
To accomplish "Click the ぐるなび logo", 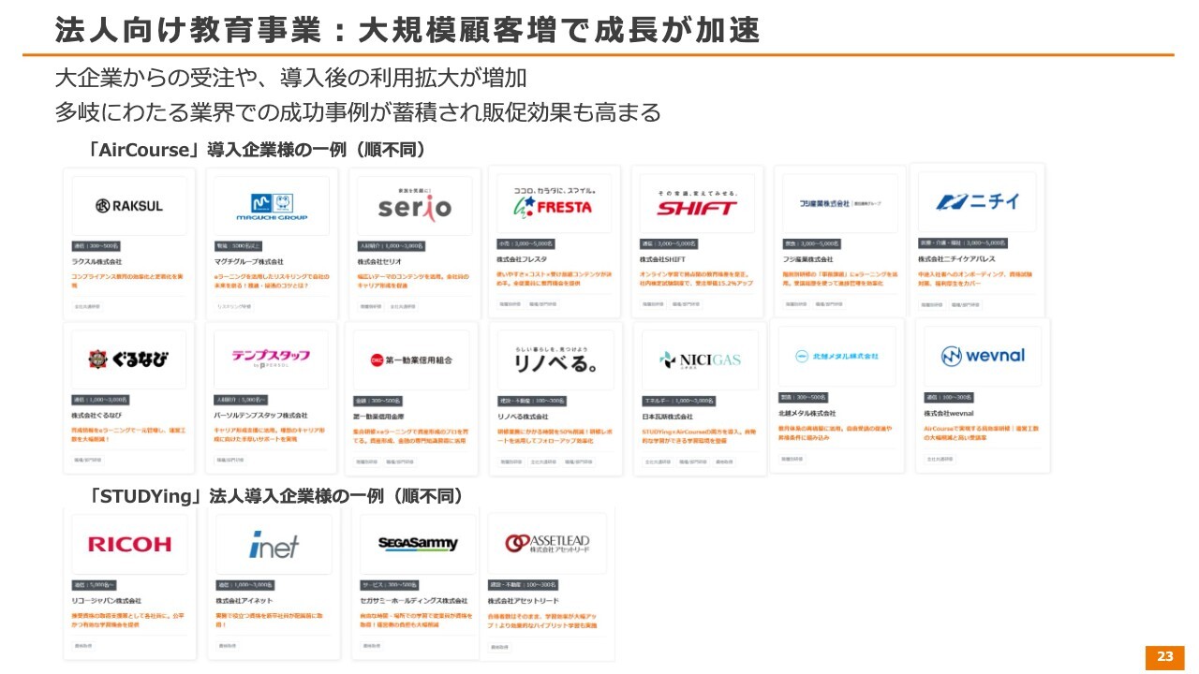I will (x=129, y=359).
